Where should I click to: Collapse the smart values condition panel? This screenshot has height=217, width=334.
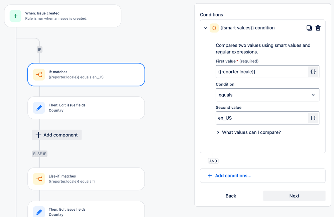click(x=206, y=28)
